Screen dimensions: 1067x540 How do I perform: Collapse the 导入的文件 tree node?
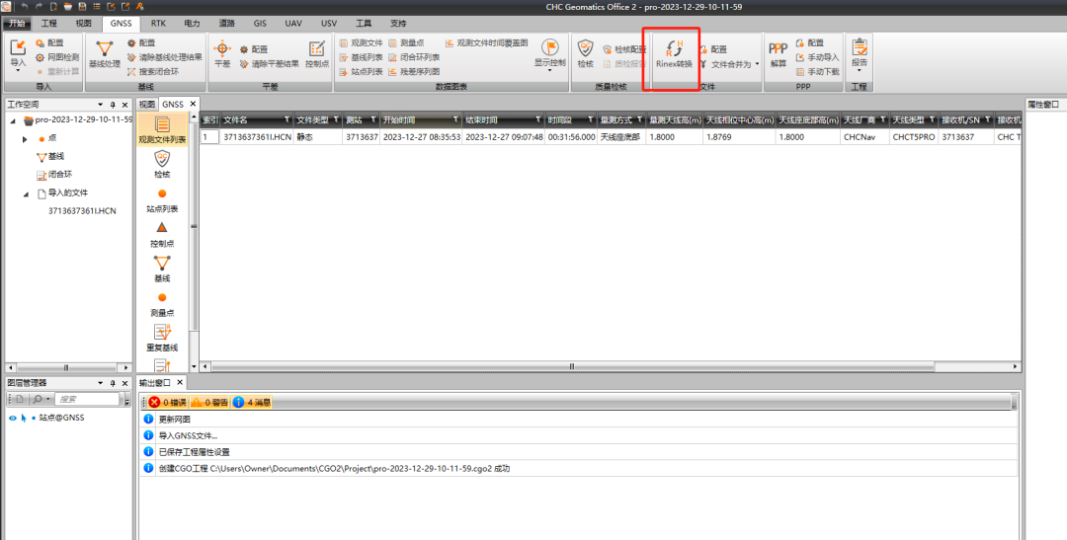tap(26, 193)
